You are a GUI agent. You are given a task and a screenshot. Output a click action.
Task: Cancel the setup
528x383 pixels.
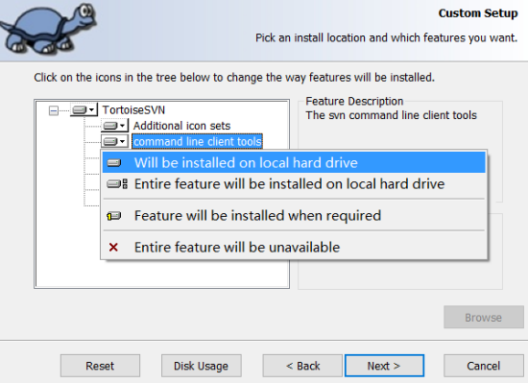click(483, 366)
